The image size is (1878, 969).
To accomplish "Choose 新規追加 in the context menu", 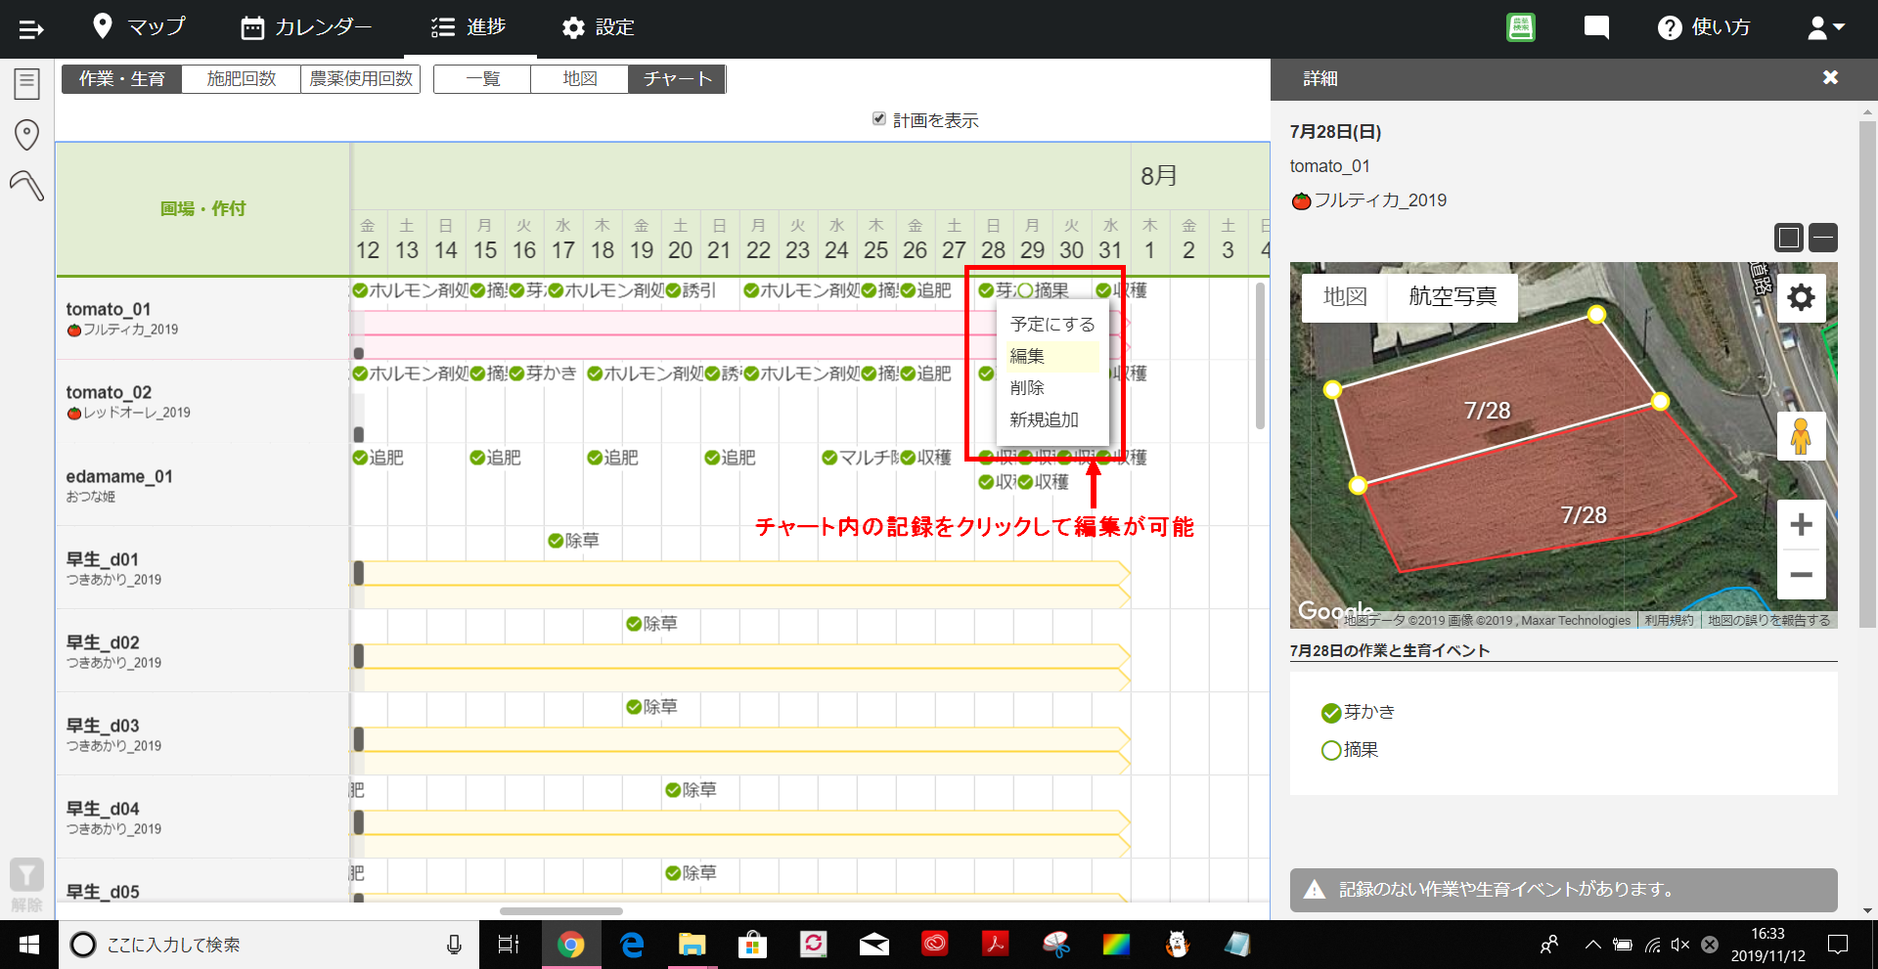I will 1052,419.
